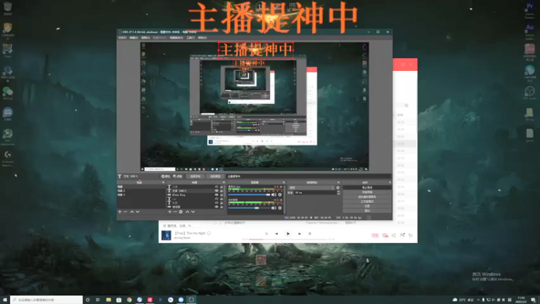540x304 pixels.
Task: Toggle visibility of 文本 (GDI+) source
Action: [x=217, y=191]
